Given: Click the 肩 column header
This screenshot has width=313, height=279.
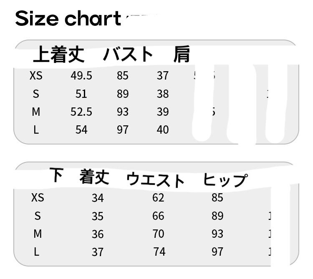Looking at the screenshot, I should (182, 55).
